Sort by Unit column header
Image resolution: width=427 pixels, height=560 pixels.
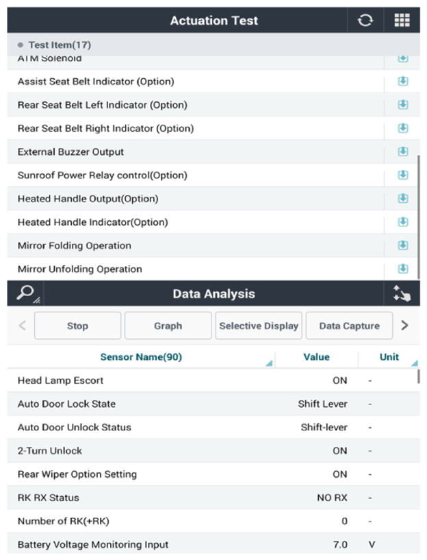(x=389, y=357)
